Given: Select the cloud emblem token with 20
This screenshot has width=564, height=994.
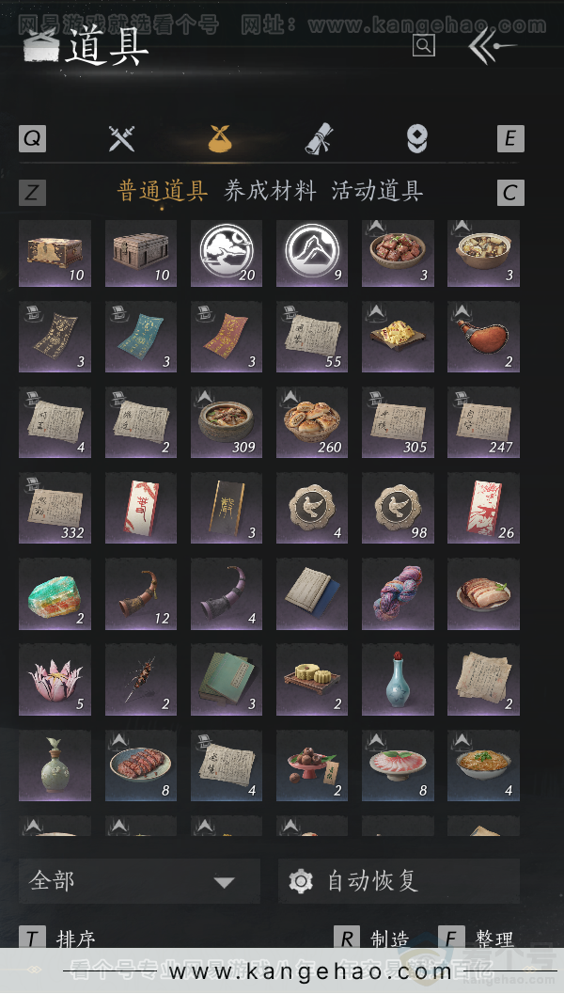Looking at the screenshot, I should [227, 254].
